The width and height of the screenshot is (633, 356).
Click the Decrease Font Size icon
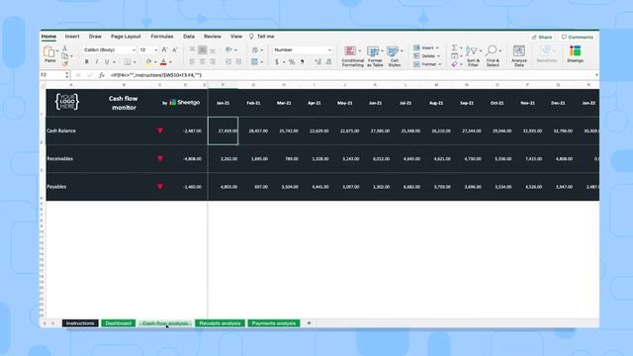point(175,49)
